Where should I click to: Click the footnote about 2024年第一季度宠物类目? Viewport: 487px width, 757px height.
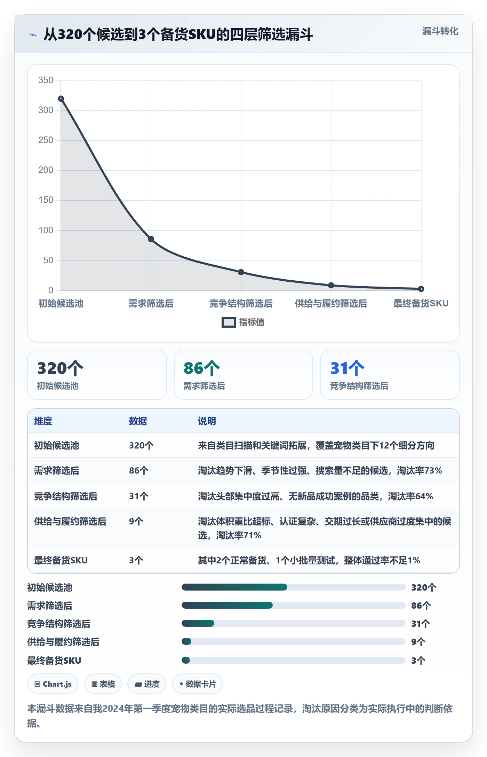[x=240, y=716]
